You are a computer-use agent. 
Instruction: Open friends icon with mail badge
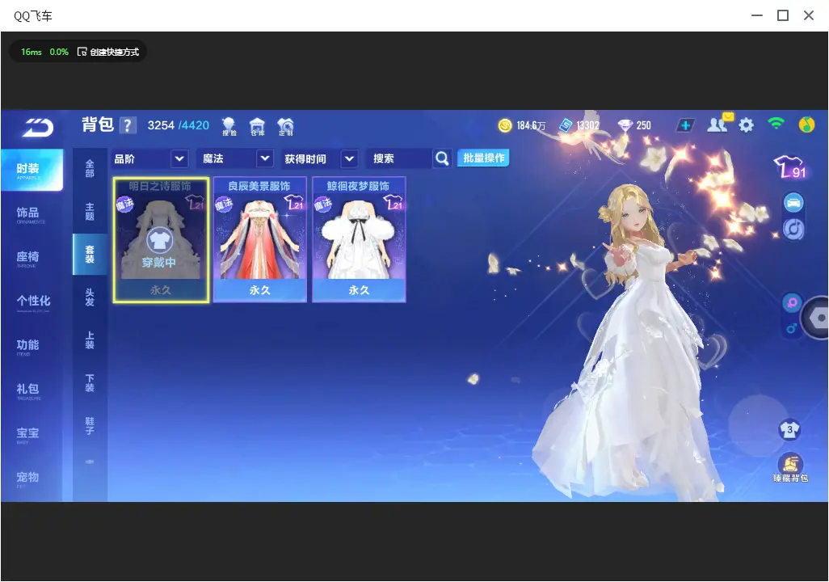(719, 124)
